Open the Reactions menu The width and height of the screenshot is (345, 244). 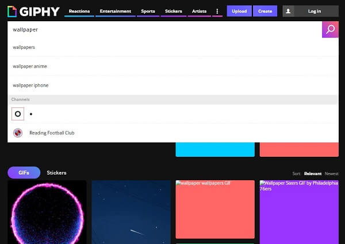pos(79,11)
